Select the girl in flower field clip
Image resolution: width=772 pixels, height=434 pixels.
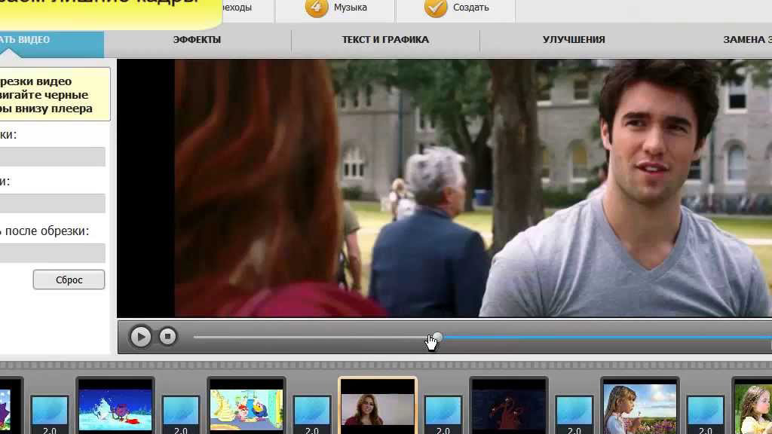pos(640,406)
